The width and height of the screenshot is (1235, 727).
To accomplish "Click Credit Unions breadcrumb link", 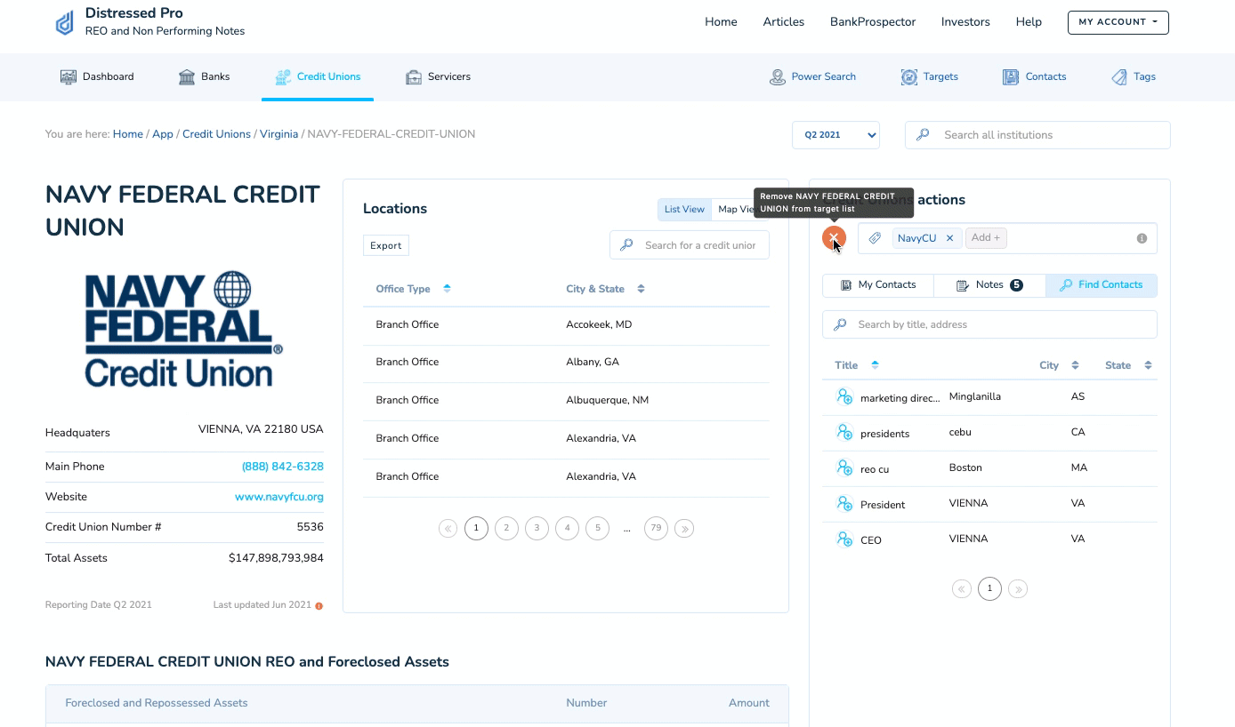I will coord(216,134).
